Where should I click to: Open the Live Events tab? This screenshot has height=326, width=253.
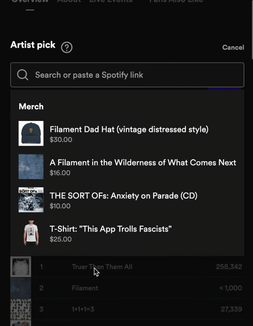click(111, 2)
